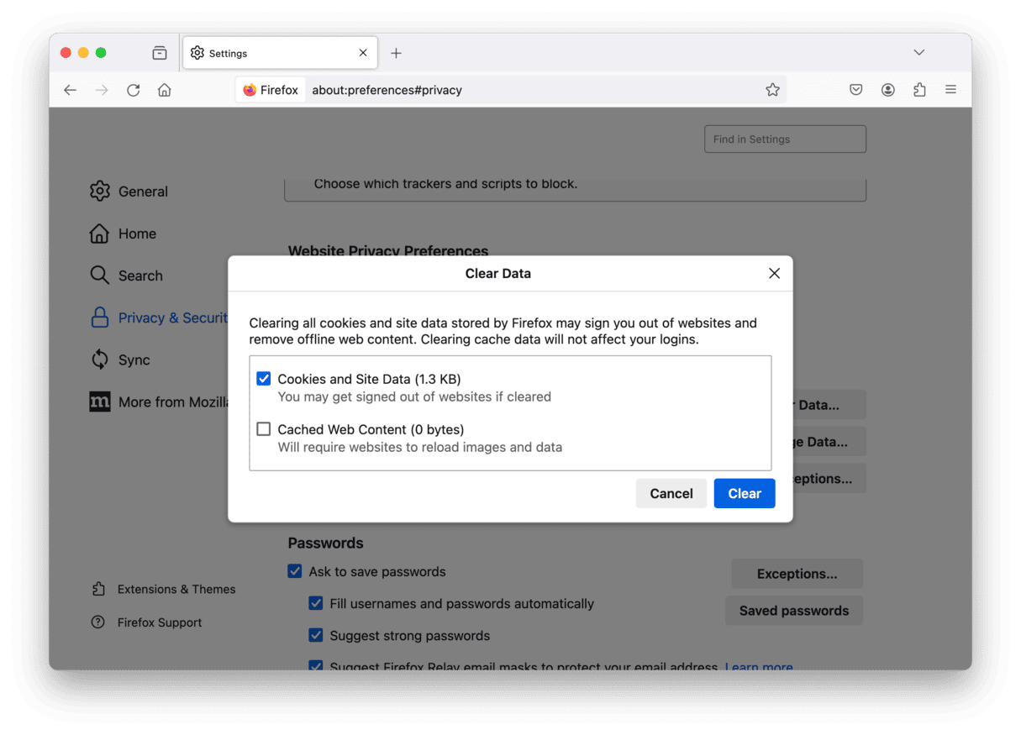The height and width of the screenshot is (735, 1021).
Task: Open the Firefox account icon
Action: click(x=888, y=90)
